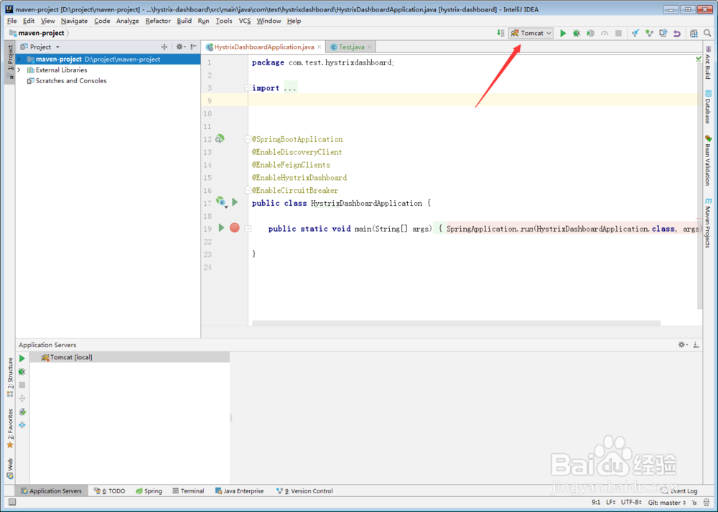
Task: Open the Refactor menu
Action: pyautogui.click(x=158, y=21)
